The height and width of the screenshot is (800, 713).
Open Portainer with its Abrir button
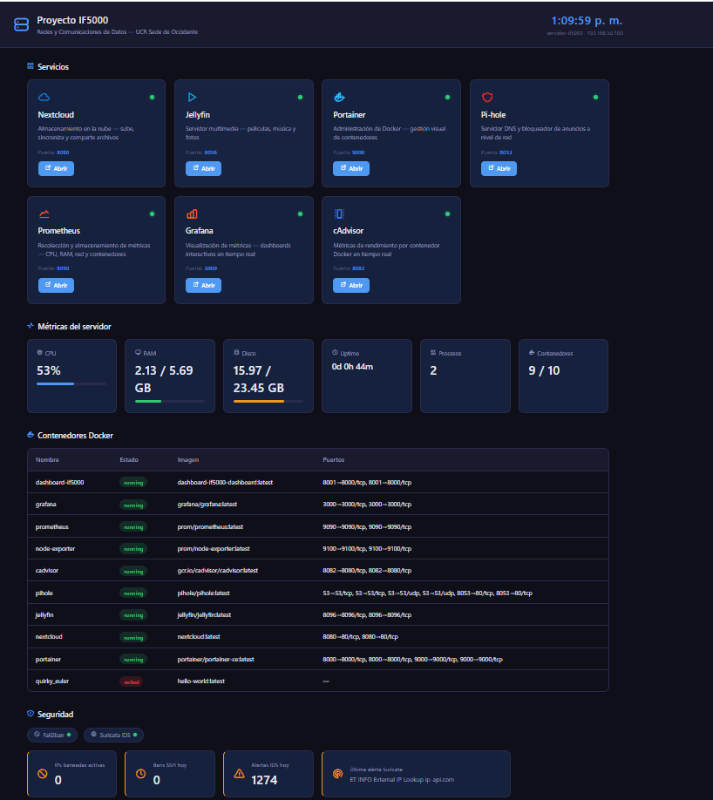point(351,168)
